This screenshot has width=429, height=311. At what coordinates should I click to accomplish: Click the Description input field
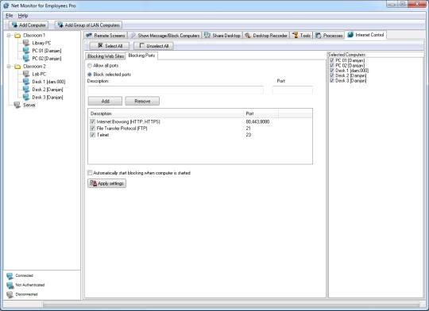(x=176, y=90)
